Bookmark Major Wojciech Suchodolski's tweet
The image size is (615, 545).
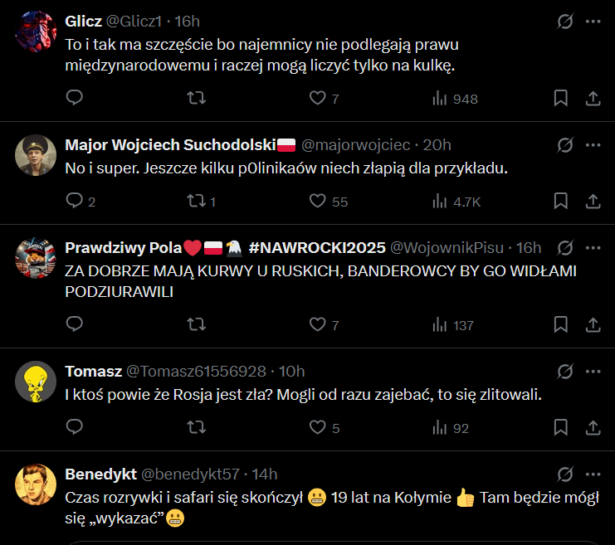coord(560,201)
